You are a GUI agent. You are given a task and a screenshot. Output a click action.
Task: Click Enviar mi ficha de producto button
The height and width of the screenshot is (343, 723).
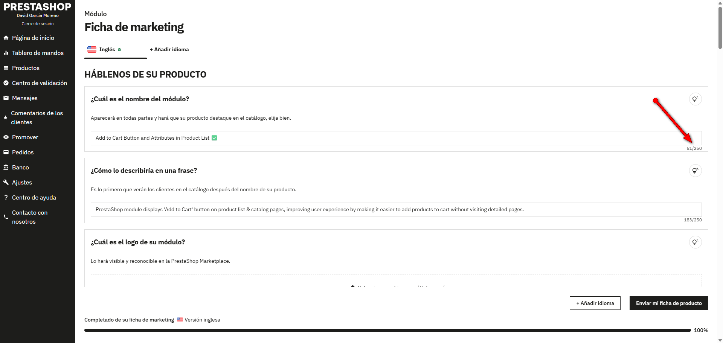tap(669, 303)
